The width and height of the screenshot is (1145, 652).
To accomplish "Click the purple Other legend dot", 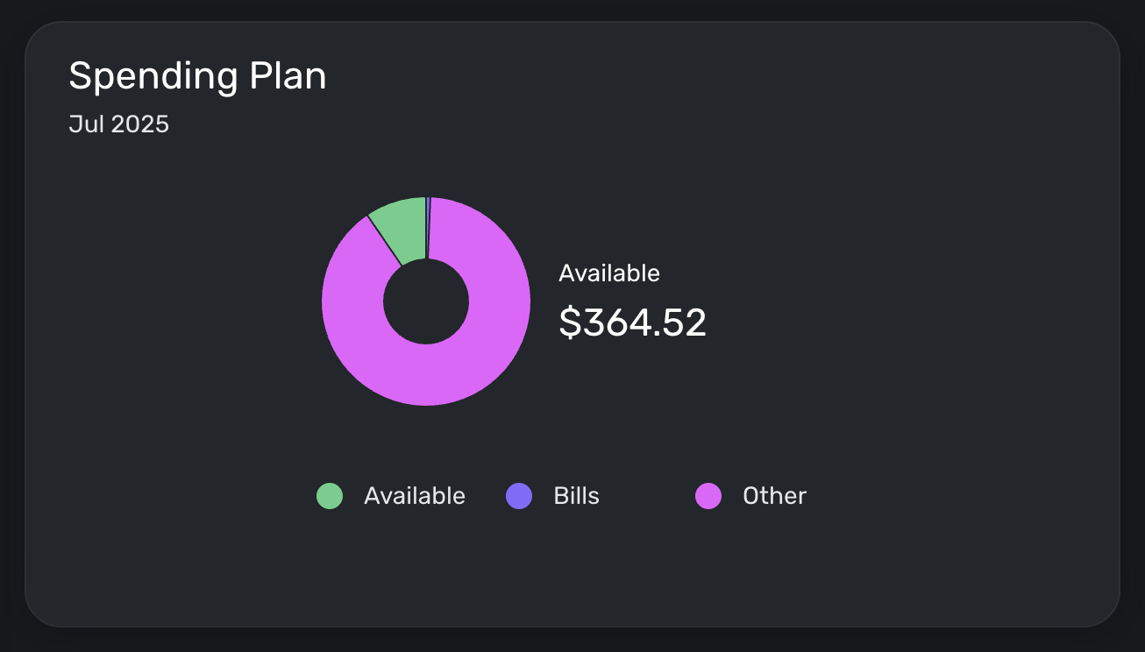I will tap(708, 496).
